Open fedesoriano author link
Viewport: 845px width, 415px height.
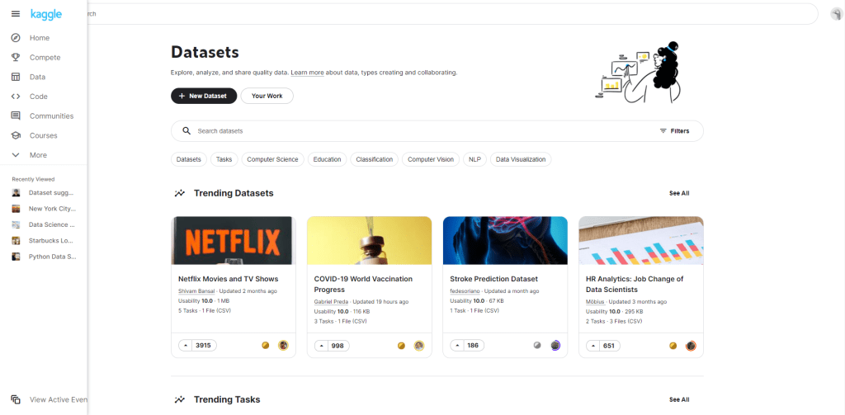[x=465, y=291]
